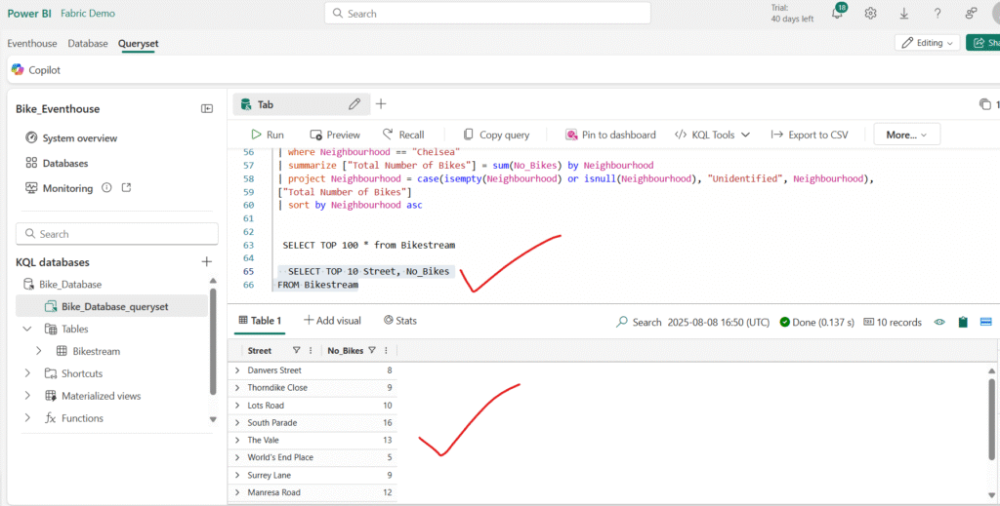
Task: Export results to CSV
Action: pos(810,135)
